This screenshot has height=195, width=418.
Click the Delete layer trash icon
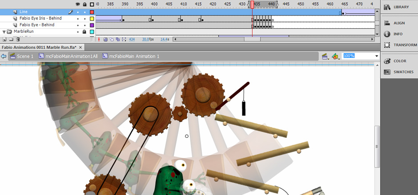pos(17,39)
